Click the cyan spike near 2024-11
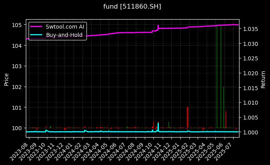Screen dimensions: 270x165 coord(158,125)
